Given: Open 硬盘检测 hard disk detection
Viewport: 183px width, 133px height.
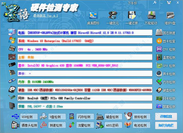Looking at the screenshot, I should 166,90.
